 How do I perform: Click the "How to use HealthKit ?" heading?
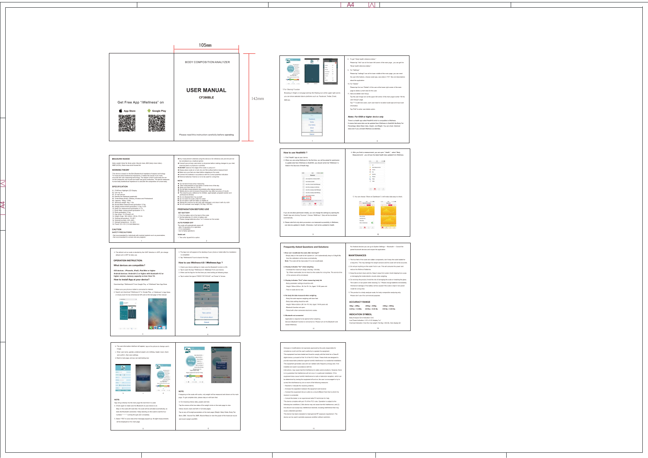(295, 153)
